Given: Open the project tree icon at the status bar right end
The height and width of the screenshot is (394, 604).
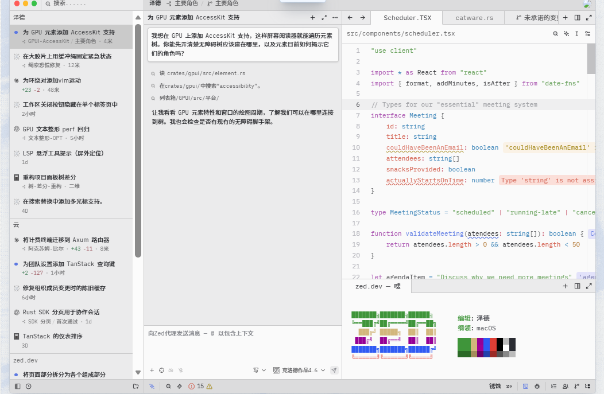Looking at the screenshot, I should [587, 387].
